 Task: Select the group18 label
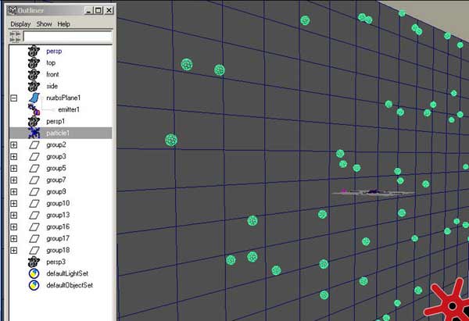click(58, 250)
